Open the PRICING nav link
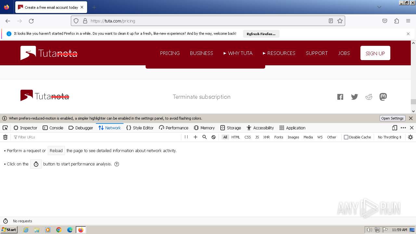416x234 pixels. 170,53
